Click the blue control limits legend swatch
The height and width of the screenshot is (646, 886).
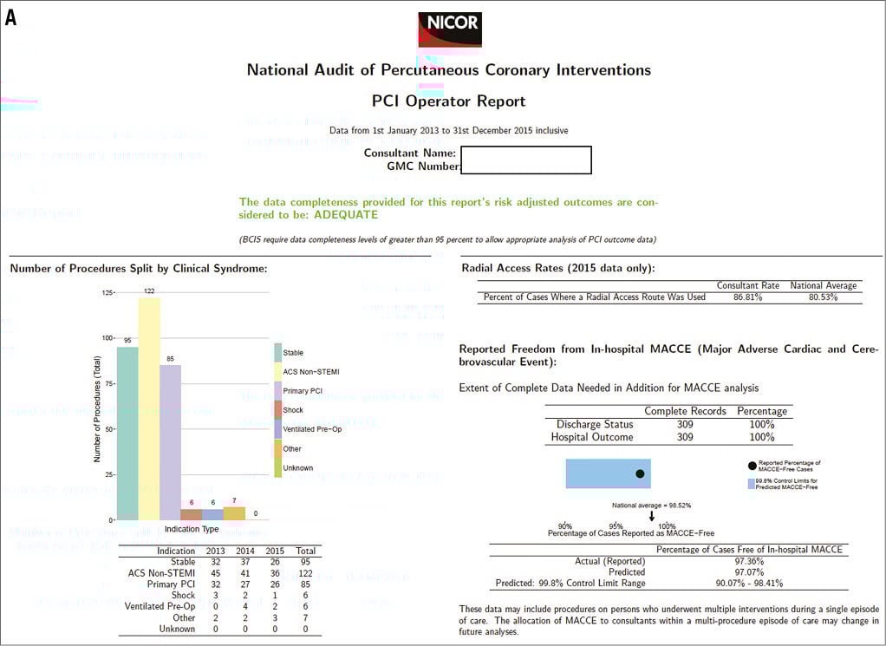coord(751,484)
